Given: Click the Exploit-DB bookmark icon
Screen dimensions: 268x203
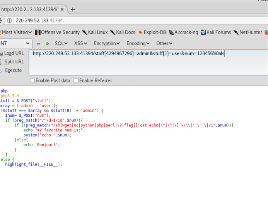Looking at the screenshot, I should click(140, 32).
